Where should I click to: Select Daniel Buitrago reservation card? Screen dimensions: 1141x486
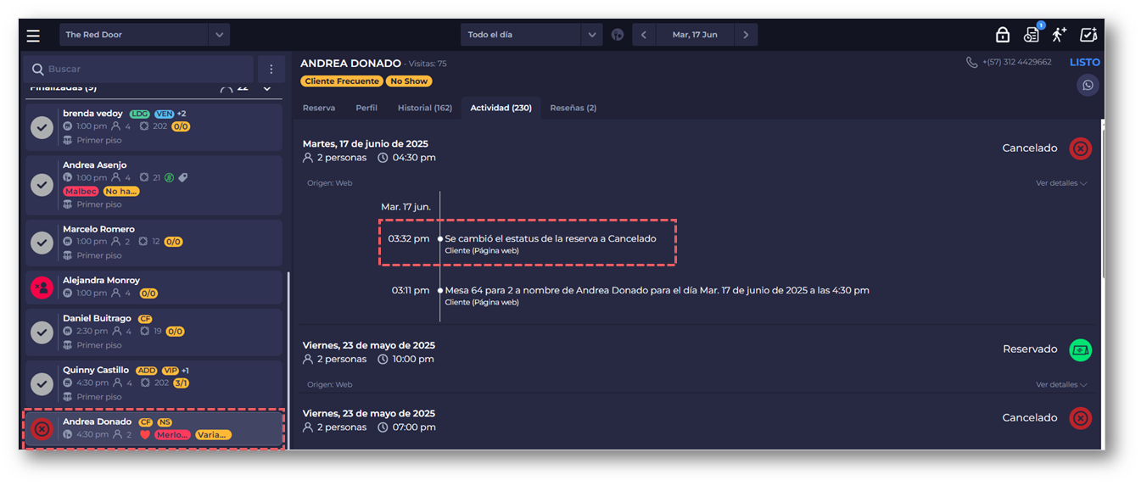(154, 332)
